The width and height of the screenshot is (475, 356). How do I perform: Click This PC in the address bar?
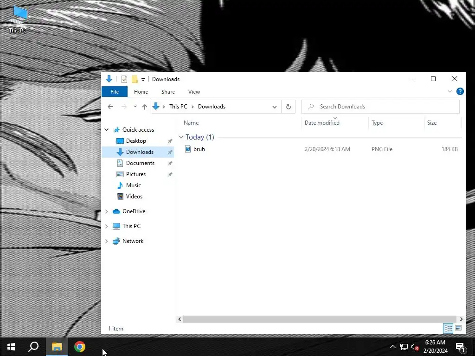178,107
